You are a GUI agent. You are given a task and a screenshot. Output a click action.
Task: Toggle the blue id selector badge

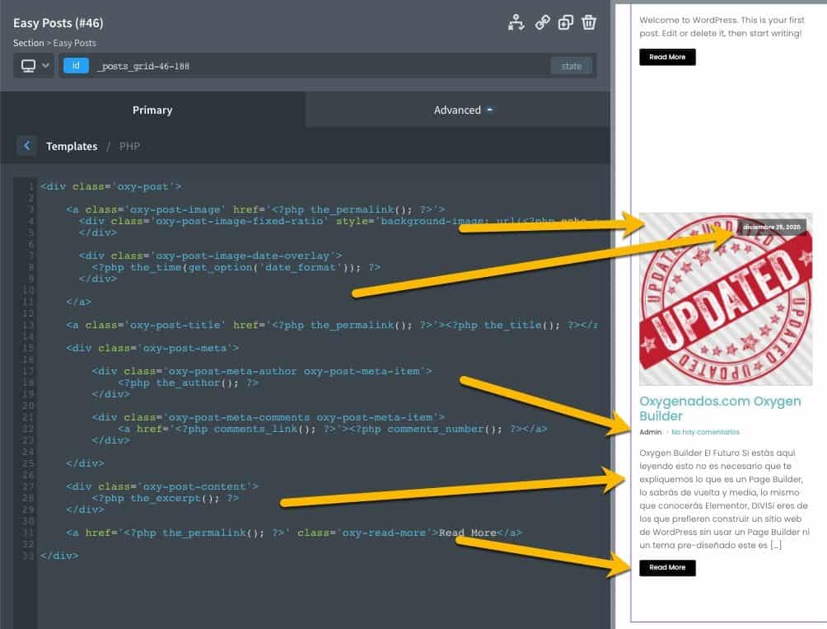coord(76,66)
